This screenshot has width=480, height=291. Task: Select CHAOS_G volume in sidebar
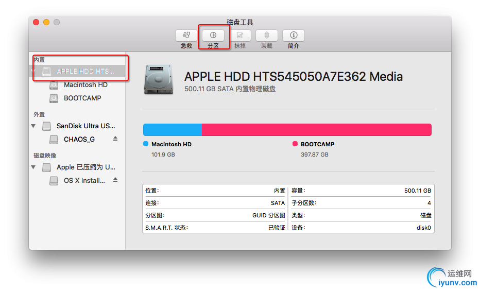point(79,140)
